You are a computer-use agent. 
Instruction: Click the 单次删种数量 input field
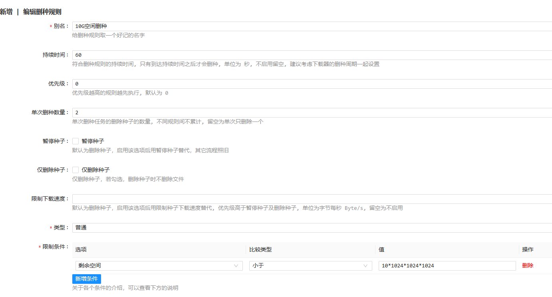(x=312, y=113)
